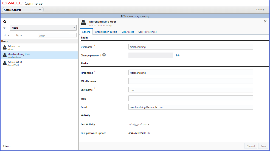
Task: Select Merchandising User in the list
Action: 39,55
